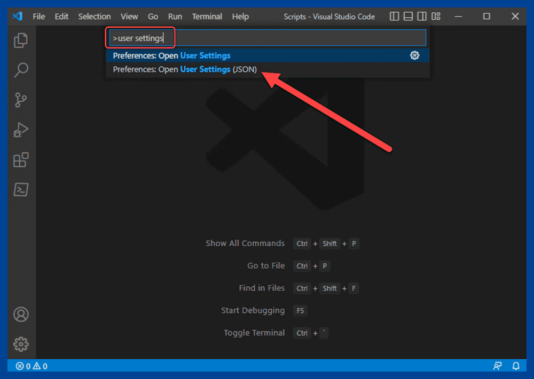This screenshot has width=534, height=379.
Task: Open the Customize Layout control
Action: tap(436, 17)
